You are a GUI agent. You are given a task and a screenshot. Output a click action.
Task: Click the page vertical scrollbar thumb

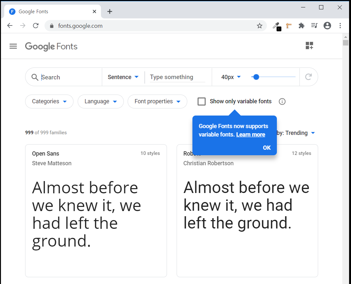(x=346, y=43)
